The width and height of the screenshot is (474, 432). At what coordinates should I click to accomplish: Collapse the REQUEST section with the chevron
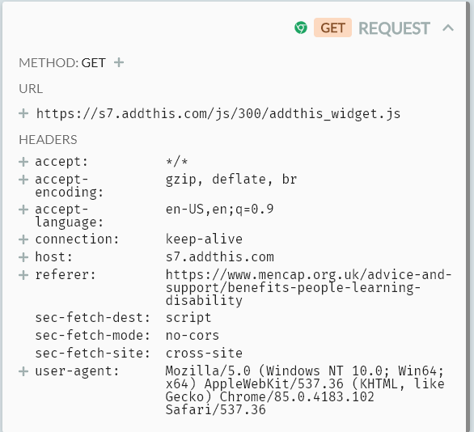(x=448, y=28)
